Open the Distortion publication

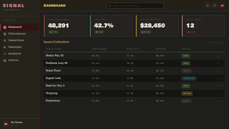(53, 101)
